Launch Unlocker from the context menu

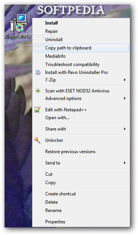81,140
